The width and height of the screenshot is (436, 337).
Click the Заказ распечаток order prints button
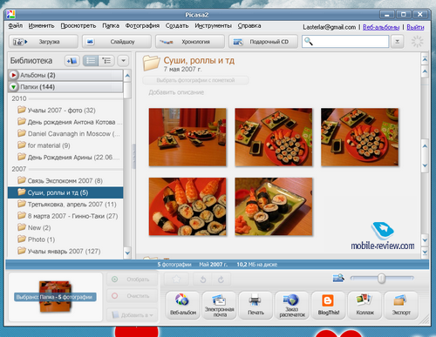(x=292, y=305)
